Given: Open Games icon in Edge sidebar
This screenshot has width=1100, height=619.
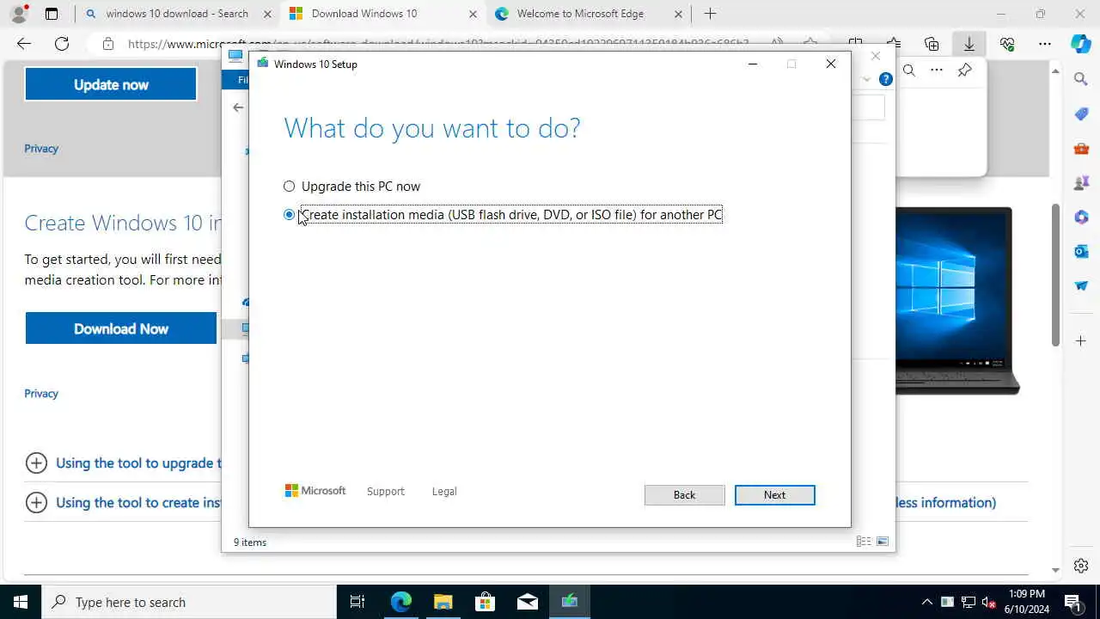Looking at the screenshot, I should click(x=1081, y=183).
